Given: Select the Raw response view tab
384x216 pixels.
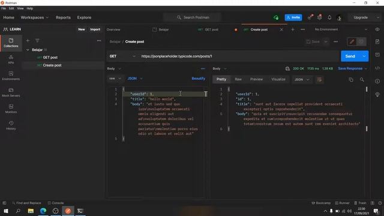Looking at the screenshot, I should [x=238, y=79].
